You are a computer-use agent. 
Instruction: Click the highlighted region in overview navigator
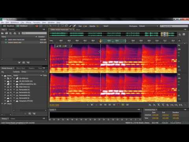point(165,34)
